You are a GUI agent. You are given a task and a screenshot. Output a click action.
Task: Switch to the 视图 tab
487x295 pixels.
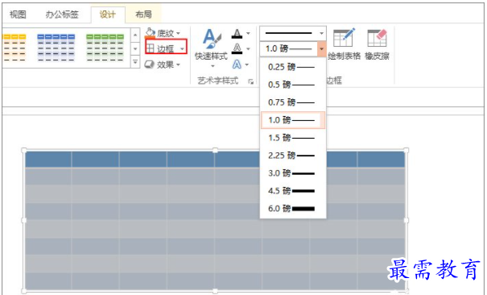18,15
